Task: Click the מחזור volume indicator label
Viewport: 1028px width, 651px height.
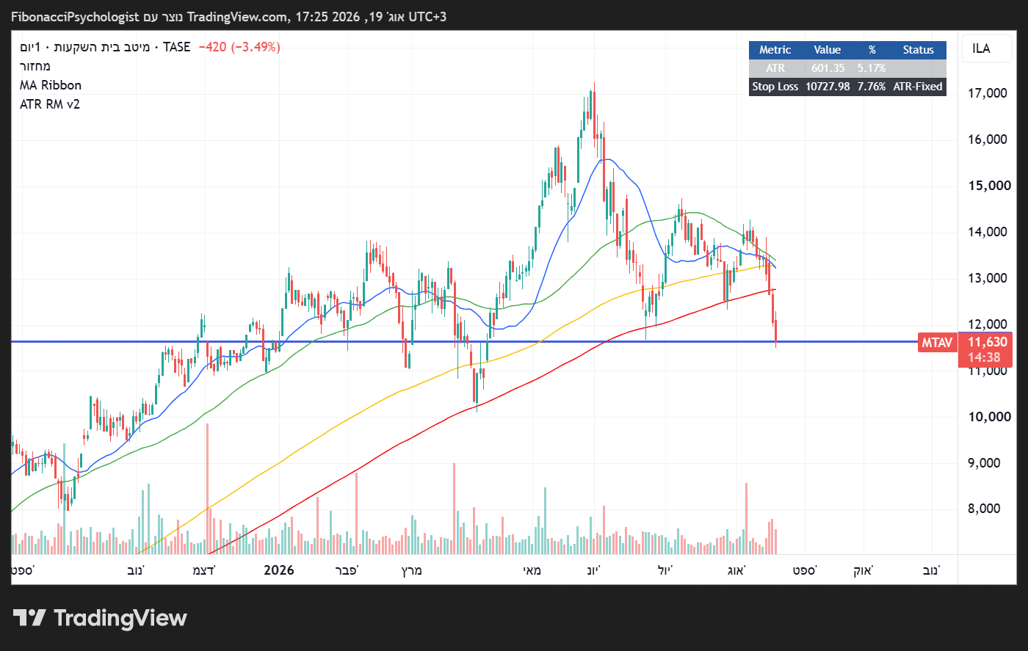Action: (x=35, y=66)
